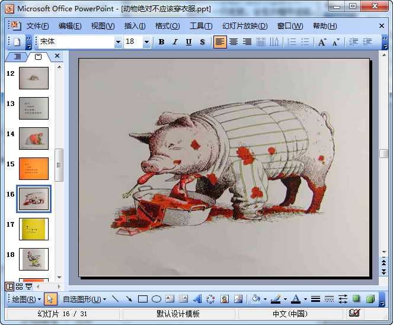393x325 pixels.
Task: Insert a vertical Text Box
Action: pos(184,299)
